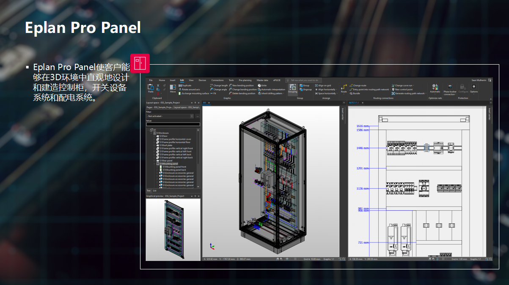Screen dimensions: 509x285
Task: Open the Space horizontally dropdown
Action: pyautogui.click(x=337, y=93)
